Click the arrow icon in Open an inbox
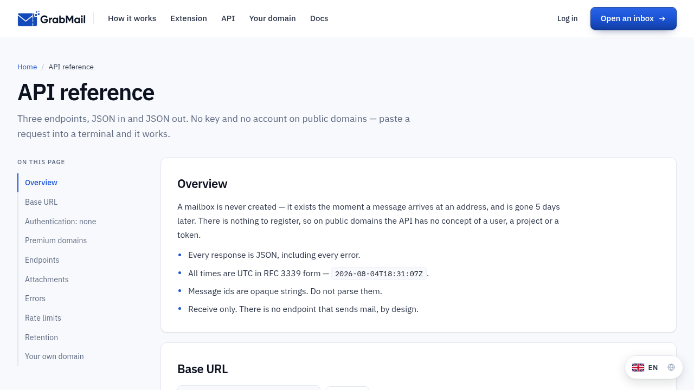 click(662, 18)
